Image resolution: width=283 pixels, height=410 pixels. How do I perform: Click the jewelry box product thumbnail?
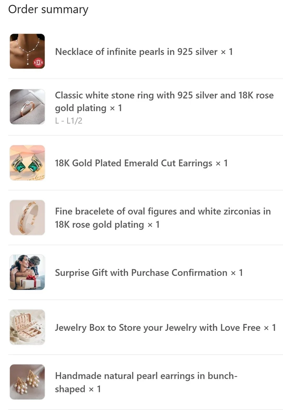(x=27, y=327)
